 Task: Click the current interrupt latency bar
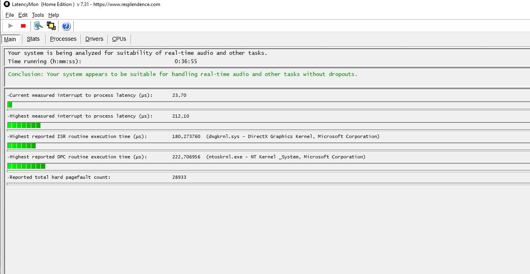pos(268,105)
